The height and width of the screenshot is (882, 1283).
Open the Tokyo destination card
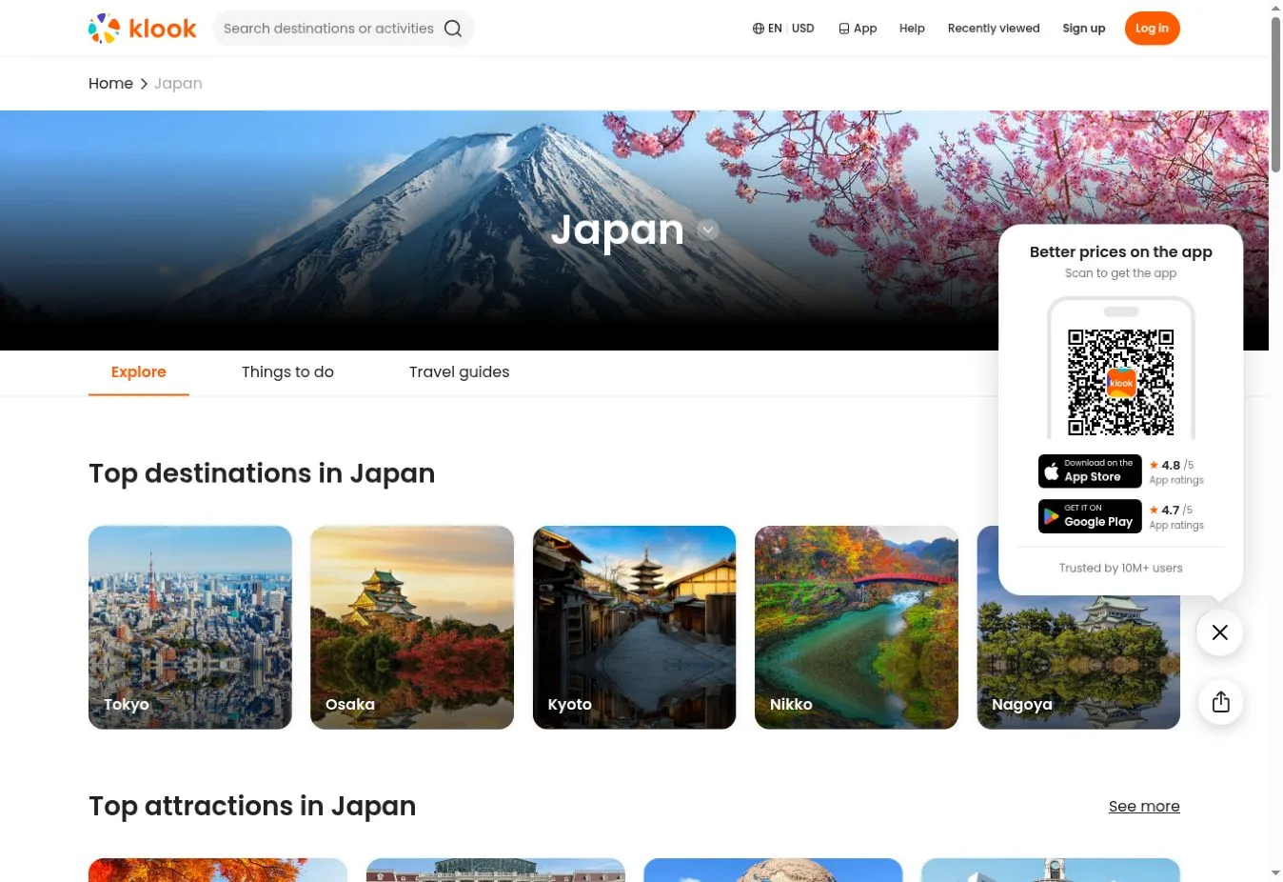click(190, 628)
